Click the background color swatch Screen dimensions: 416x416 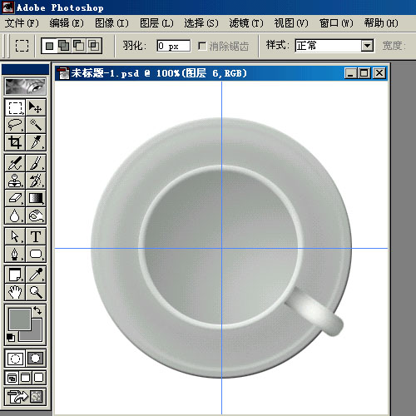37,335
